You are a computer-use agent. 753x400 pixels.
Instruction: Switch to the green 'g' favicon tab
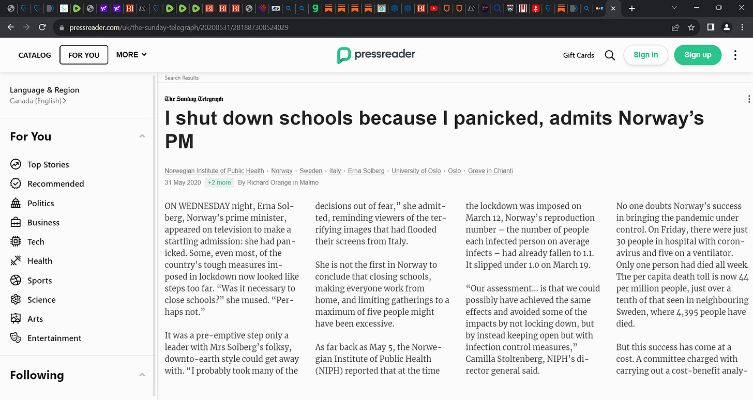coord(314,8)
